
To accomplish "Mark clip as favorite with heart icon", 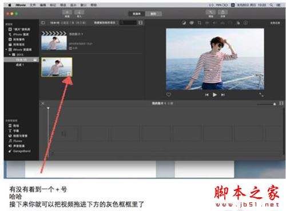I will (168, 95).
